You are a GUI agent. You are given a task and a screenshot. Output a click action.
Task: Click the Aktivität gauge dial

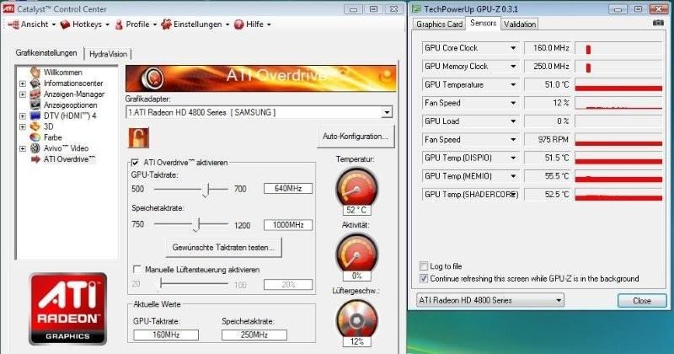tap(356, 254)
